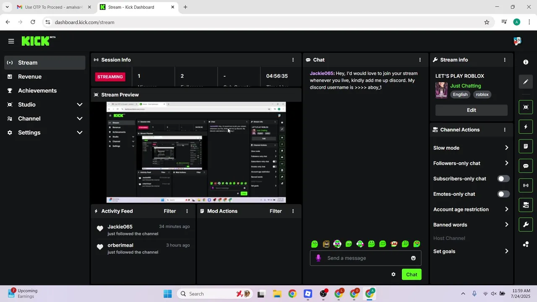Image resolution: width=537 pixels, height=302 pixels.
Task: Open the info icon in right sidebar
Action: [x=526, y=62]
